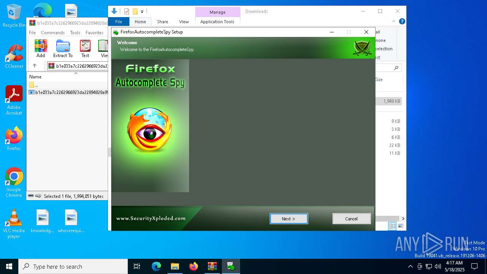Viewport: 487px width, 274px height.
Task: Open volume control in system tray
Action: (438, 266)
